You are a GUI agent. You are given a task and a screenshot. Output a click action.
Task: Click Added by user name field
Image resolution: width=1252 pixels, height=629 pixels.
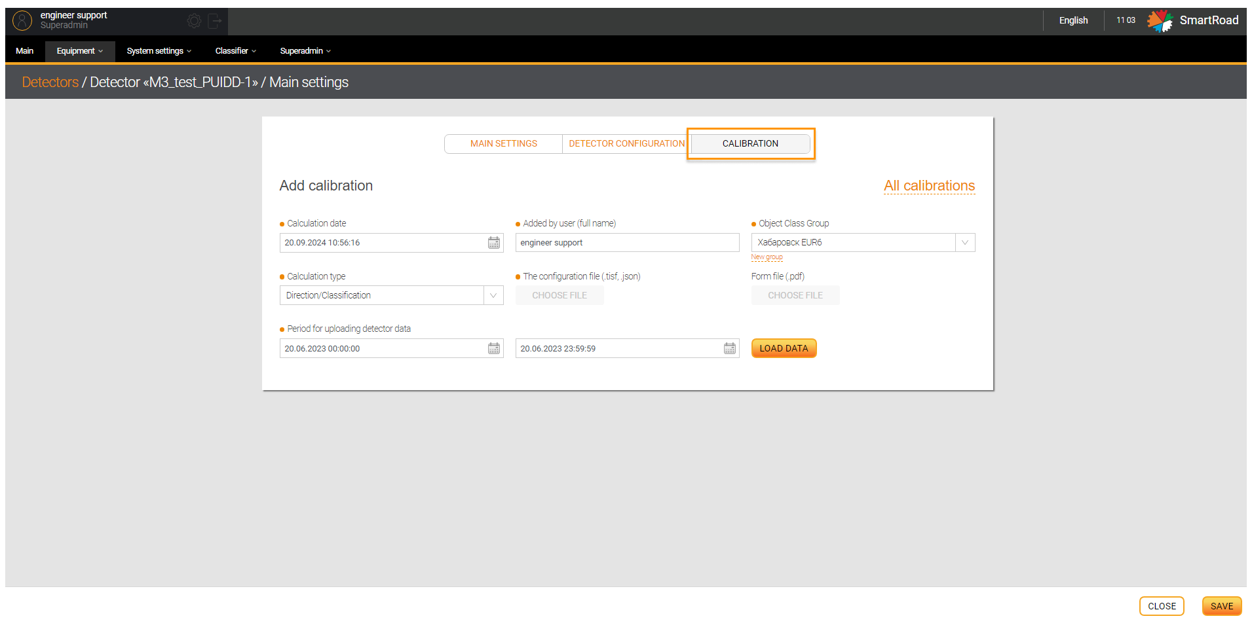click(627, 243)
